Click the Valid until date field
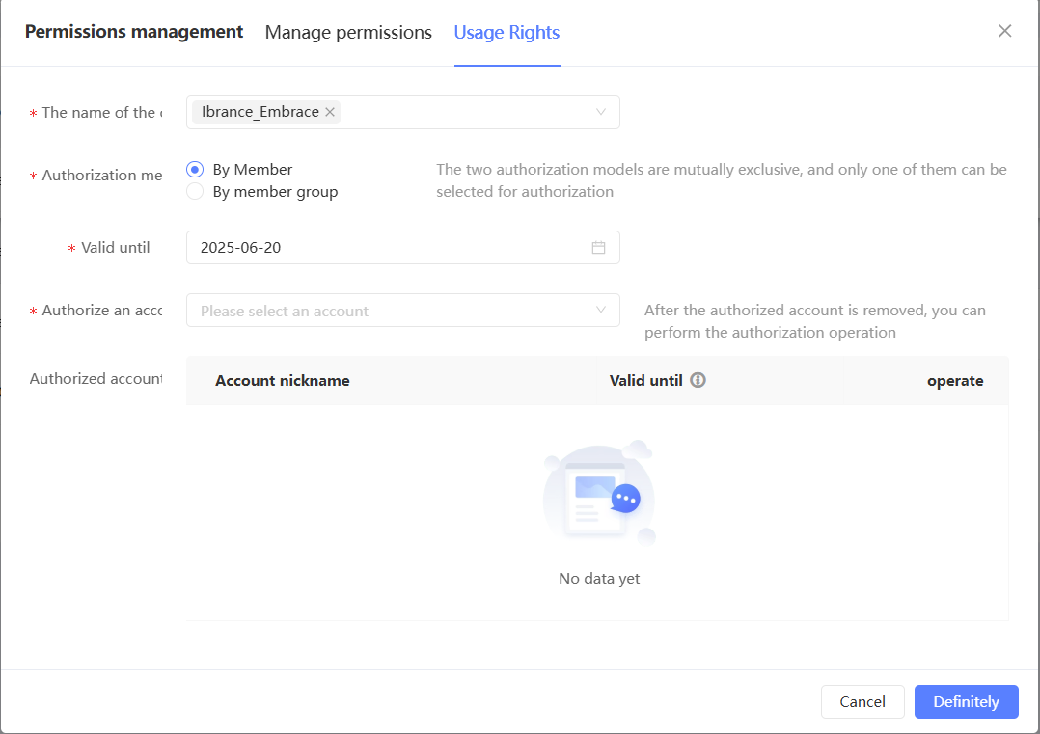 (386, 248)
